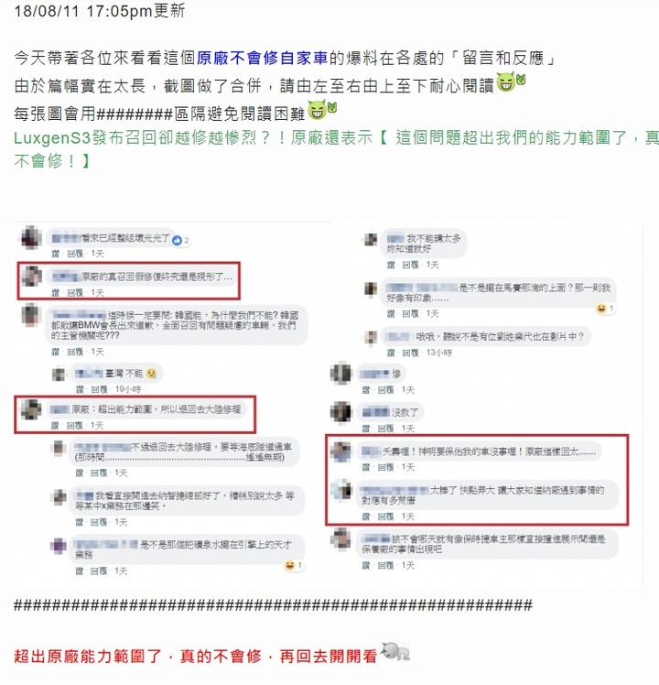Click the devil emoji after 閱讀困難
Viewport: 659px width, 685px height.
pyautogui.click(x=322, y=110)
